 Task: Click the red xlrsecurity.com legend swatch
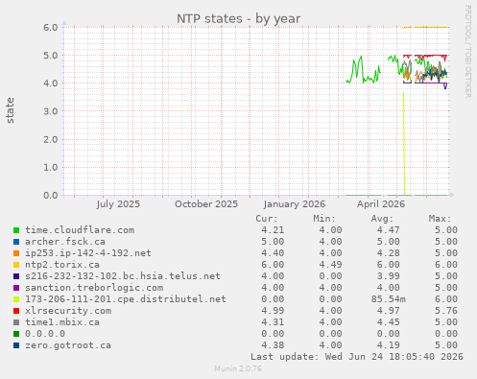pyautogui.click(x=16, y=311)
